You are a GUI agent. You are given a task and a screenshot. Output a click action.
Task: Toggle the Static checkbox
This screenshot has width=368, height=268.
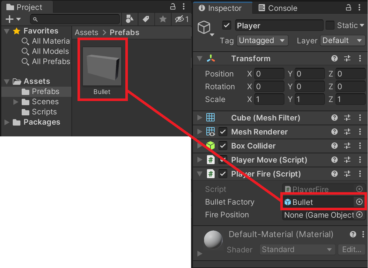330,25
